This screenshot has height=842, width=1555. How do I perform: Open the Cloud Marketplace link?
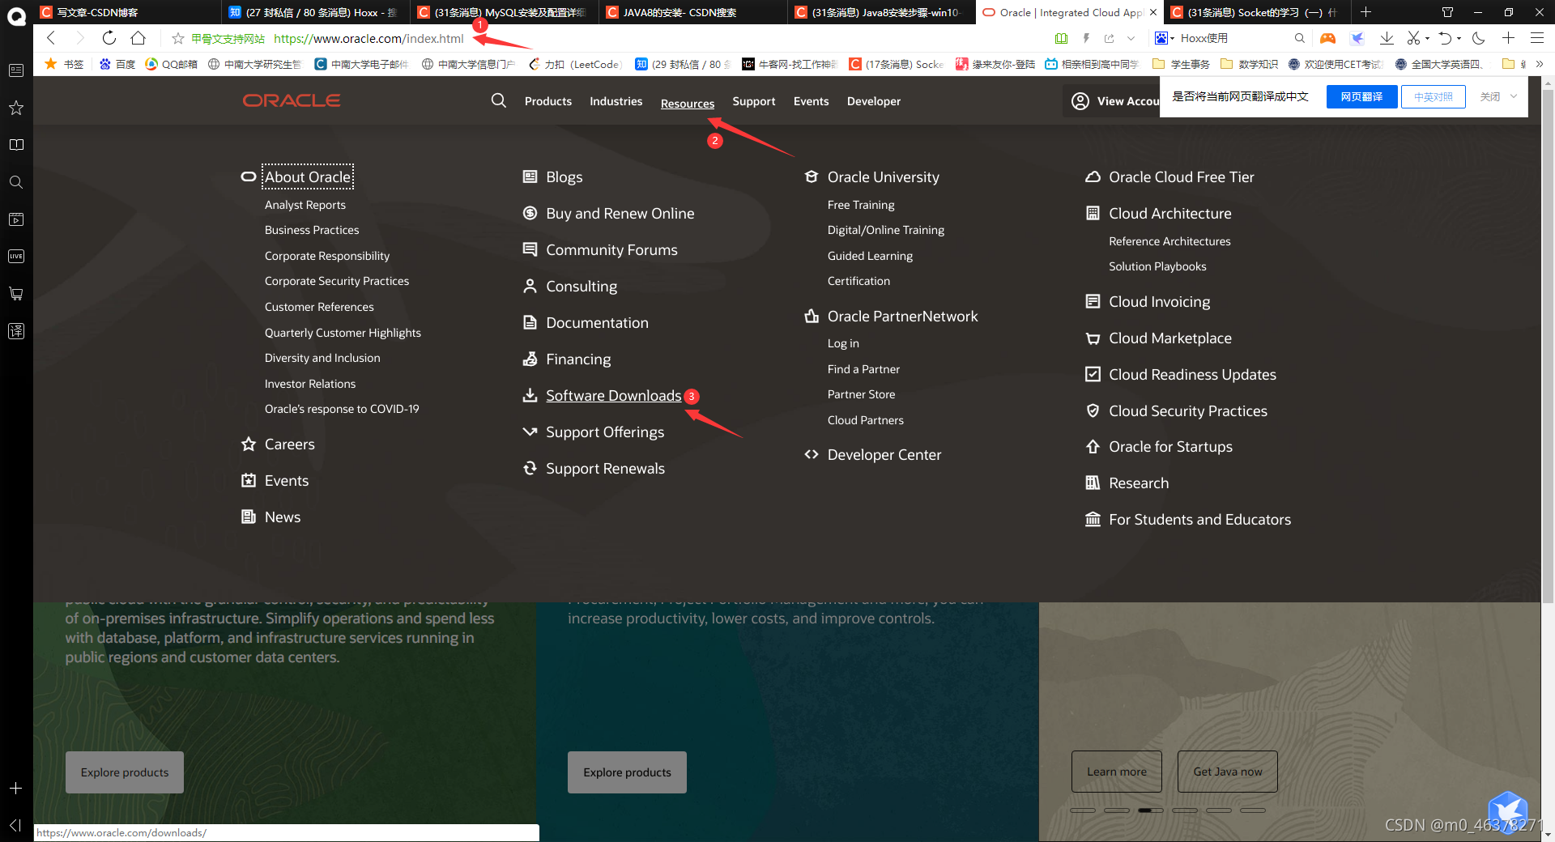click(x=1169, y=338)
